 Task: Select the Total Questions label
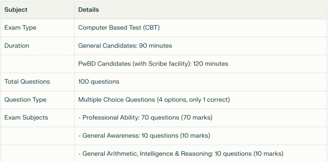(x=27, y=82)
